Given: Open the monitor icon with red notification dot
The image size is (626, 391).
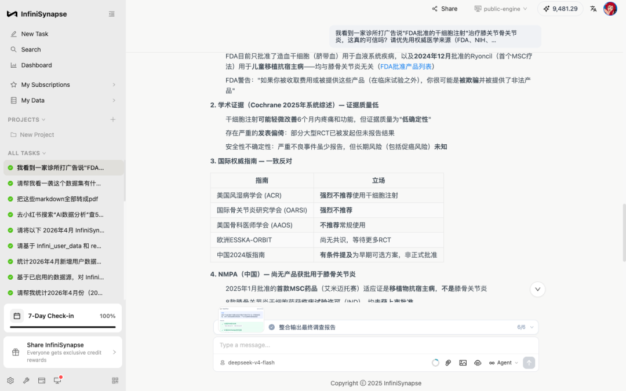Looking at the screenshot, I should [x=57, y=380].
